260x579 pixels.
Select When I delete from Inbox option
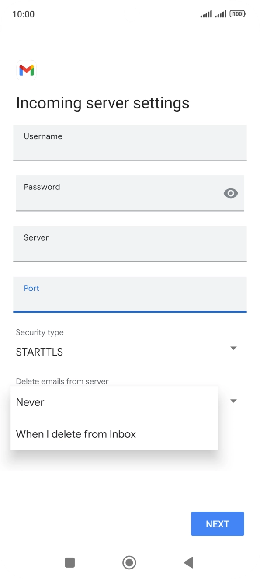(x=76, y=434)
